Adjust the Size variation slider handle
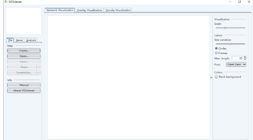The height and width of the screenshot is (140, 253). (x=230, y=44)
